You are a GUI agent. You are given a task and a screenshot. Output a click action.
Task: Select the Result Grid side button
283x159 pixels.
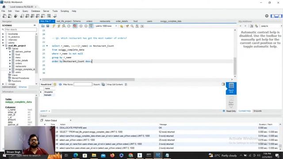231,88
